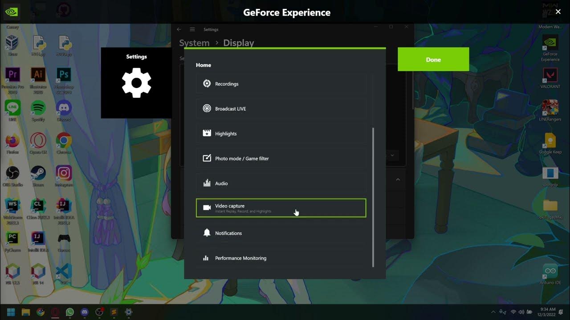Click the Audio equalizer icon
The height and width of the screenshot is (320, 570).
point(207,183)
